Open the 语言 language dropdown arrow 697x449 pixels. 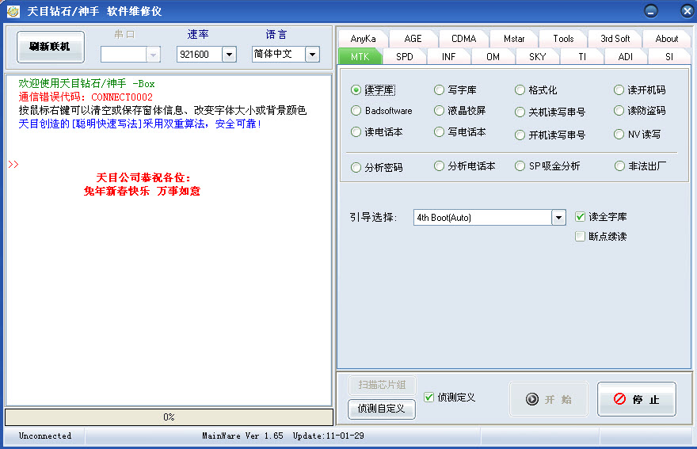click(x=312, y=55)
